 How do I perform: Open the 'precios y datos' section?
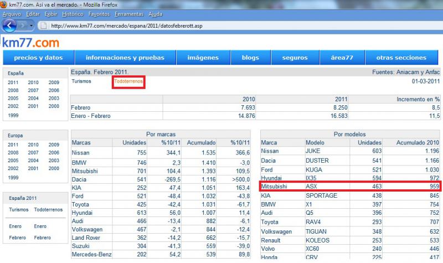[x=38, y=58]
